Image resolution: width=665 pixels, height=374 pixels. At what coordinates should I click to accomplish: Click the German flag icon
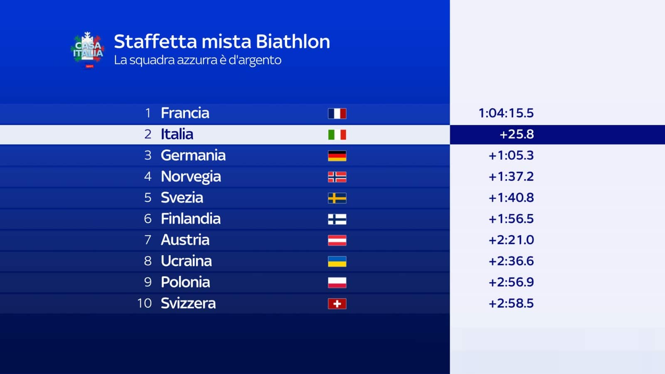tap(337, 156)
